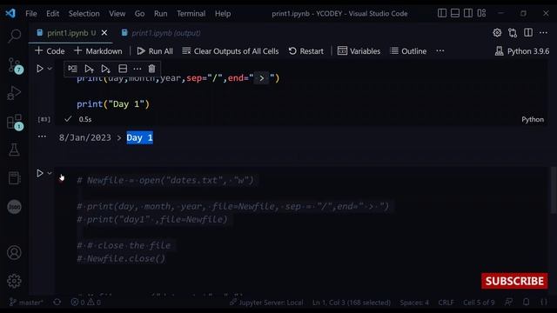This screenshot has height=313, width=557.
Task: Split editor right icon
Action: point(528,33)
